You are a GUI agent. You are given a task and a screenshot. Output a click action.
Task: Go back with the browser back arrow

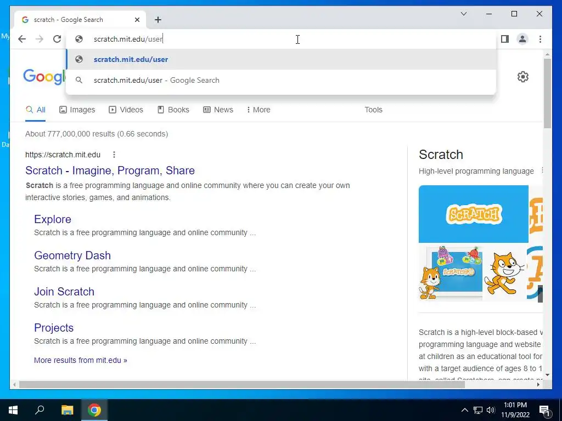[22, 39]
